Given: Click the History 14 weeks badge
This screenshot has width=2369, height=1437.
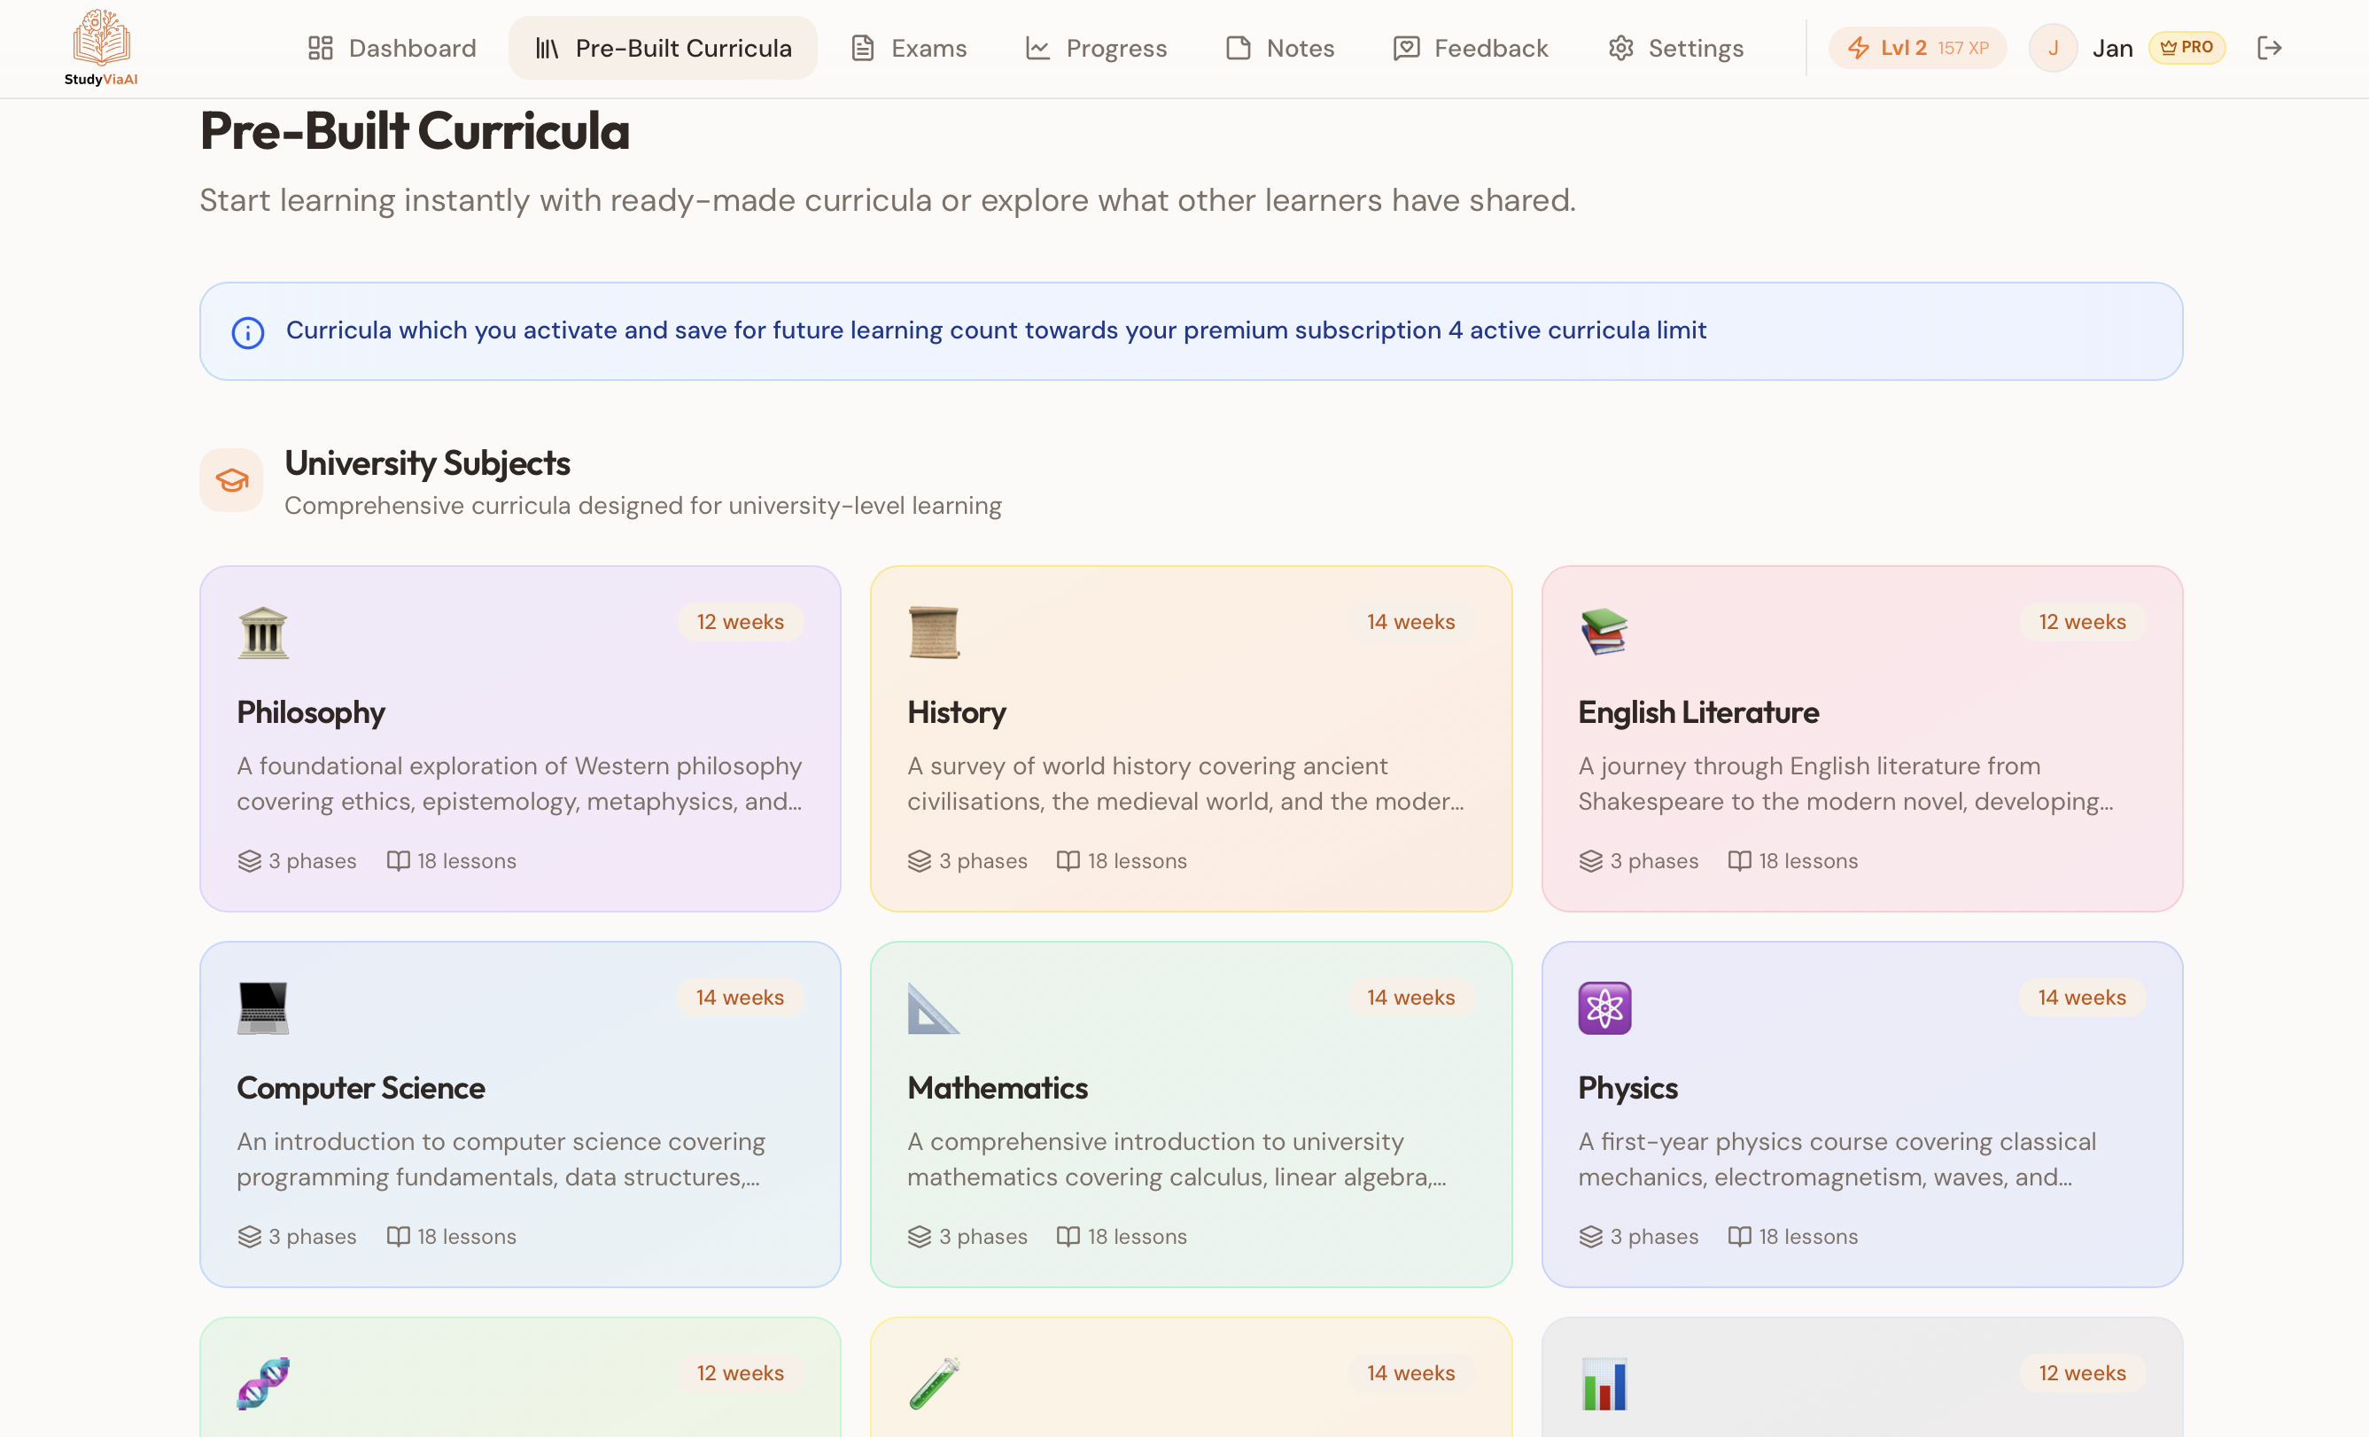Looking at the screenshot, I should 1411,622.
